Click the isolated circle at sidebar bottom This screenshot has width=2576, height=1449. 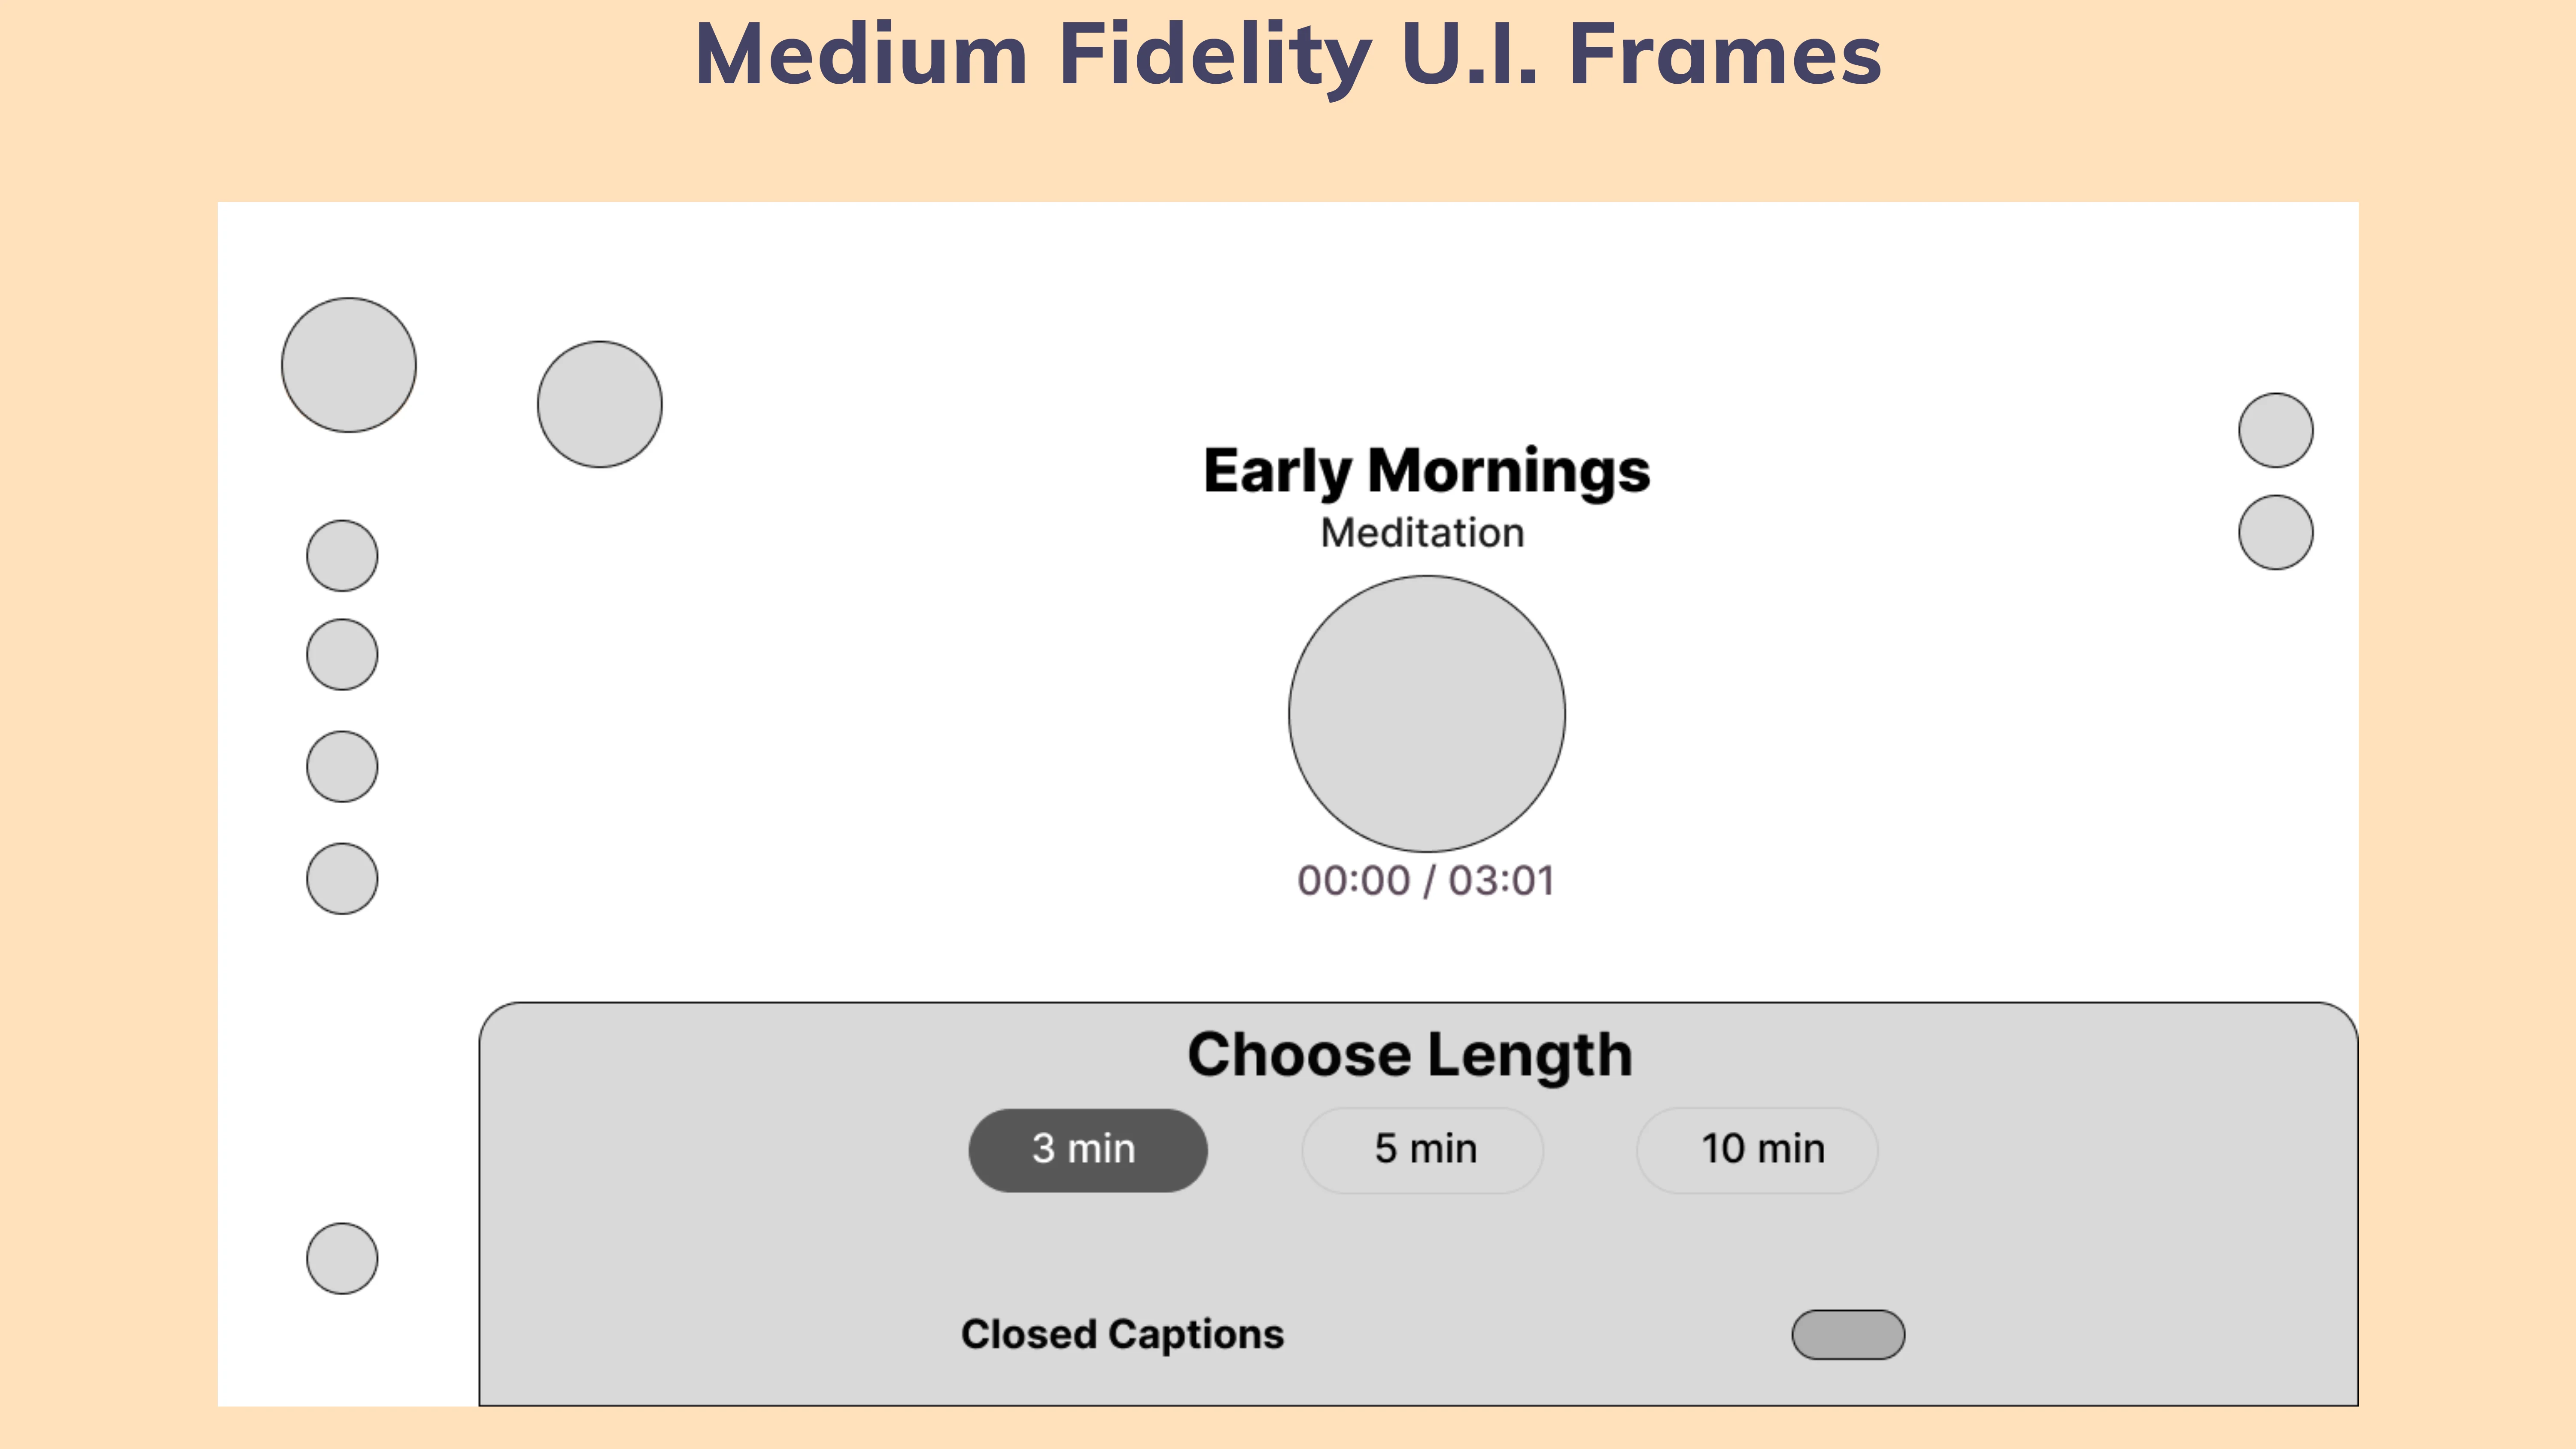(x=342, y=1258)
